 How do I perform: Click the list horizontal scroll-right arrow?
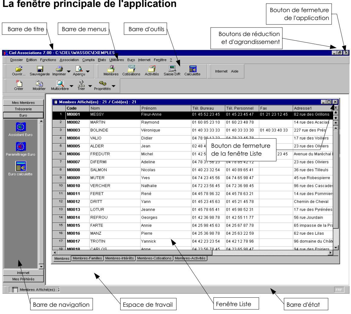(x=330, y=253)
